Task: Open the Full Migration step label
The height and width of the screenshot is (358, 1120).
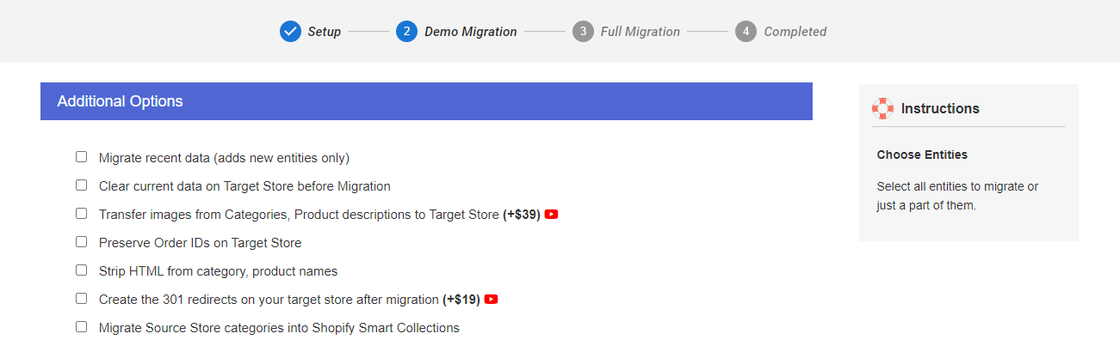Action: (x=640, y=32)
